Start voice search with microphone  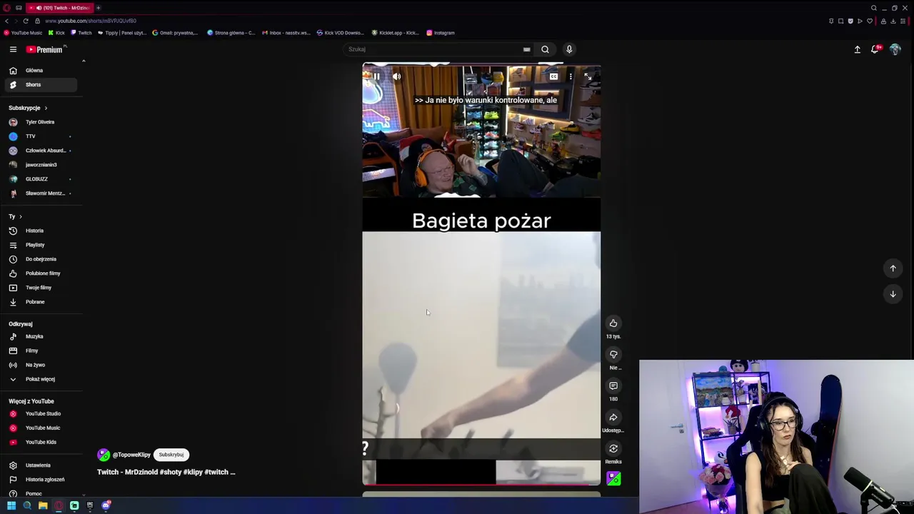tap(569, 49)
